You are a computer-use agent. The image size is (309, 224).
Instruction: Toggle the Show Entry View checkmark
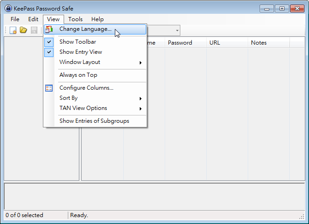point(49,52)
